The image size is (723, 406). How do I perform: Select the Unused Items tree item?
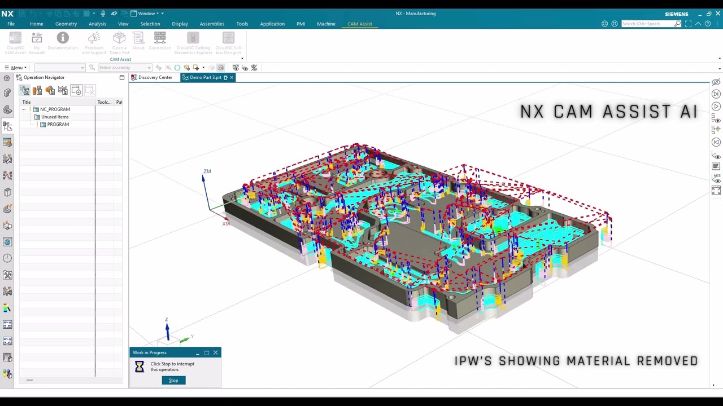[x=55, y=117]
